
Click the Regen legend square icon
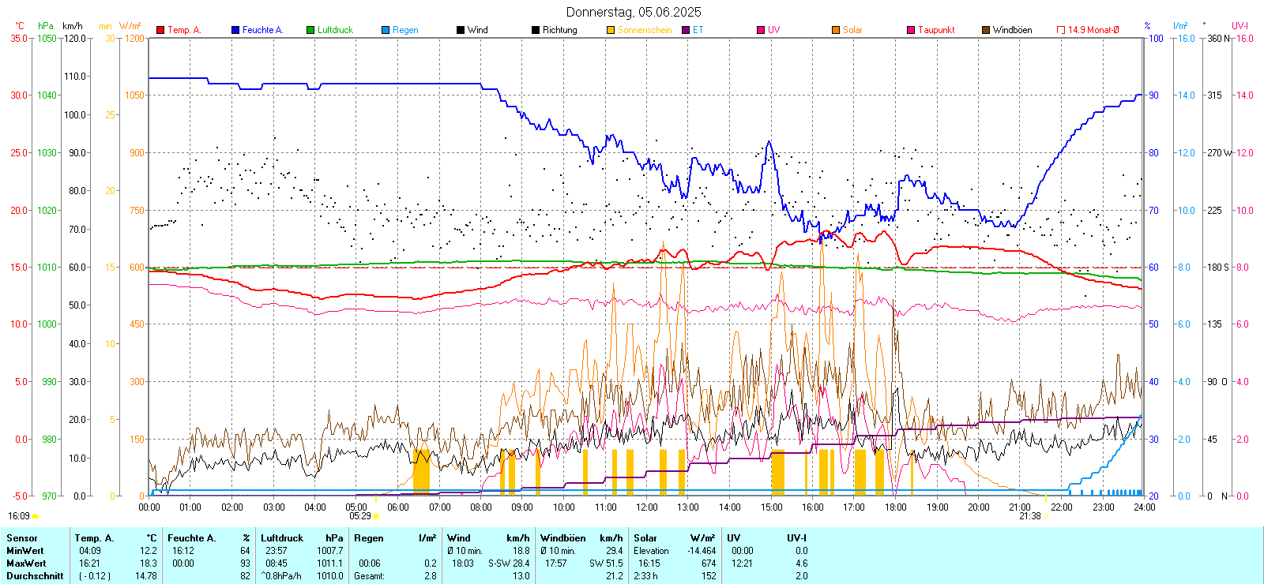point(386,30)
